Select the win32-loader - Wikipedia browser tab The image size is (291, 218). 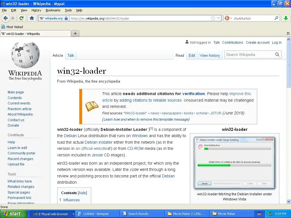[36, 33]
